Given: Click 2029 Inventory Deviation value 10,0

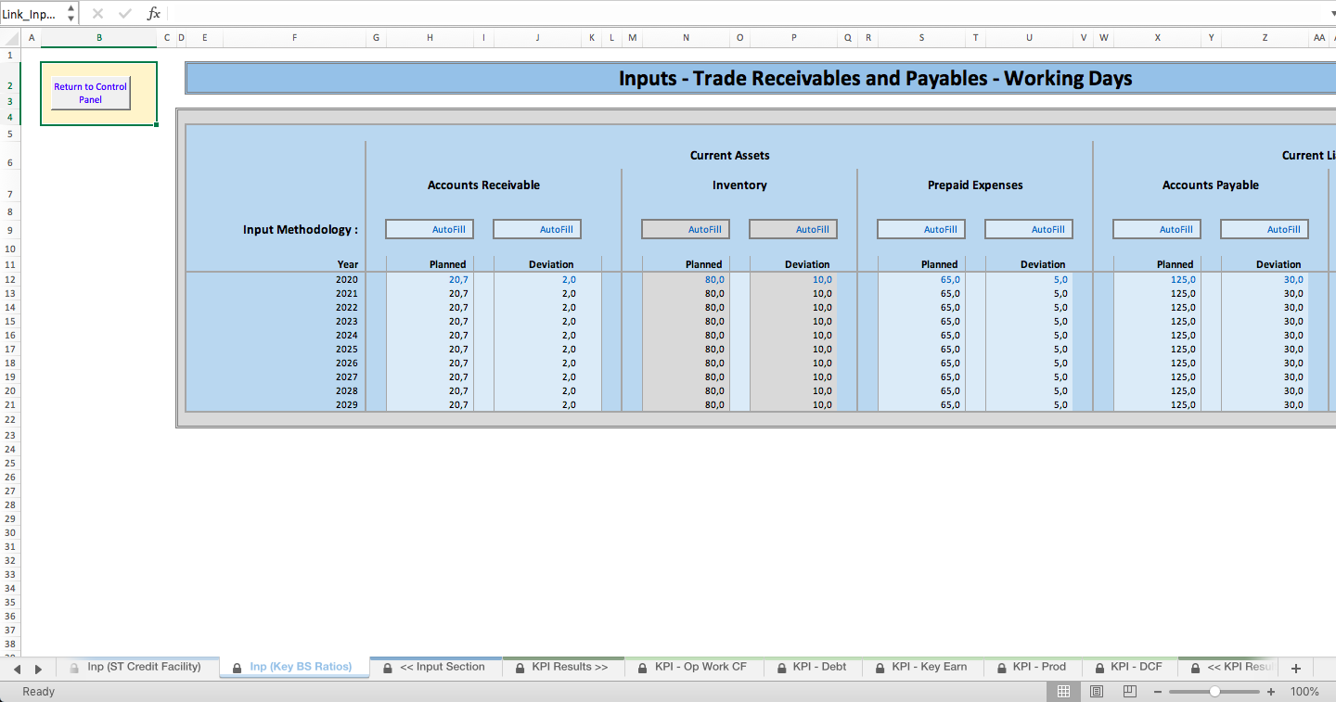Looking at the screenshot, I should 794,404.
